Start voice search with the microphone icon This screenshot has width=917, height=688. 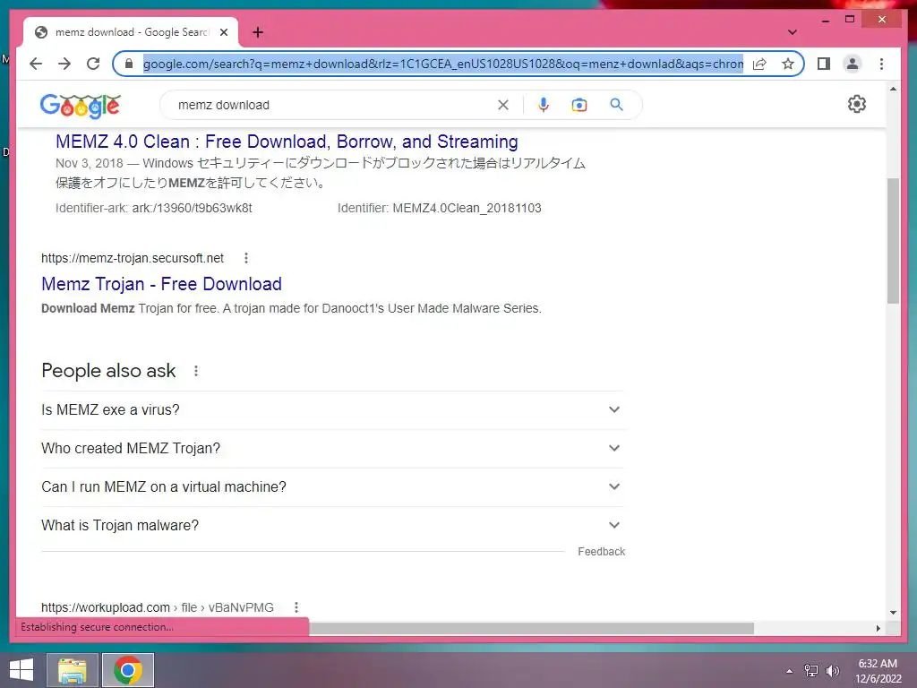coord(544,105)
